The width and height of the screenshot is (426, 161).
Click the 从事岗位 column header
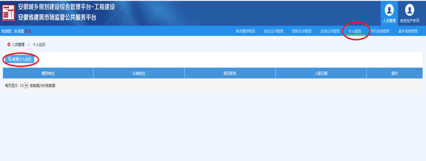[139, 73]
